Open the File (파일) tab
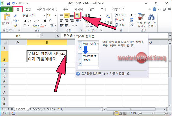 tap(6, 9)
